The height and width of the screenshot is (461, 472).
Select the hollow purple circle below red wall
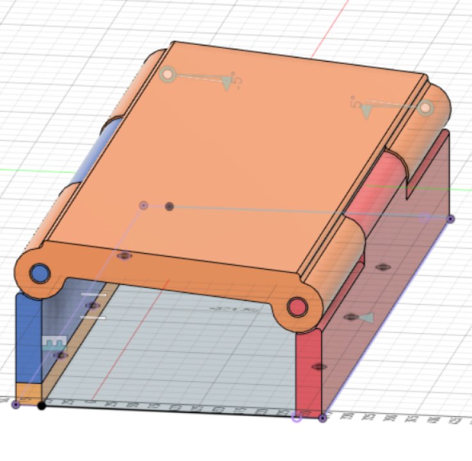(x=297, y=417)
